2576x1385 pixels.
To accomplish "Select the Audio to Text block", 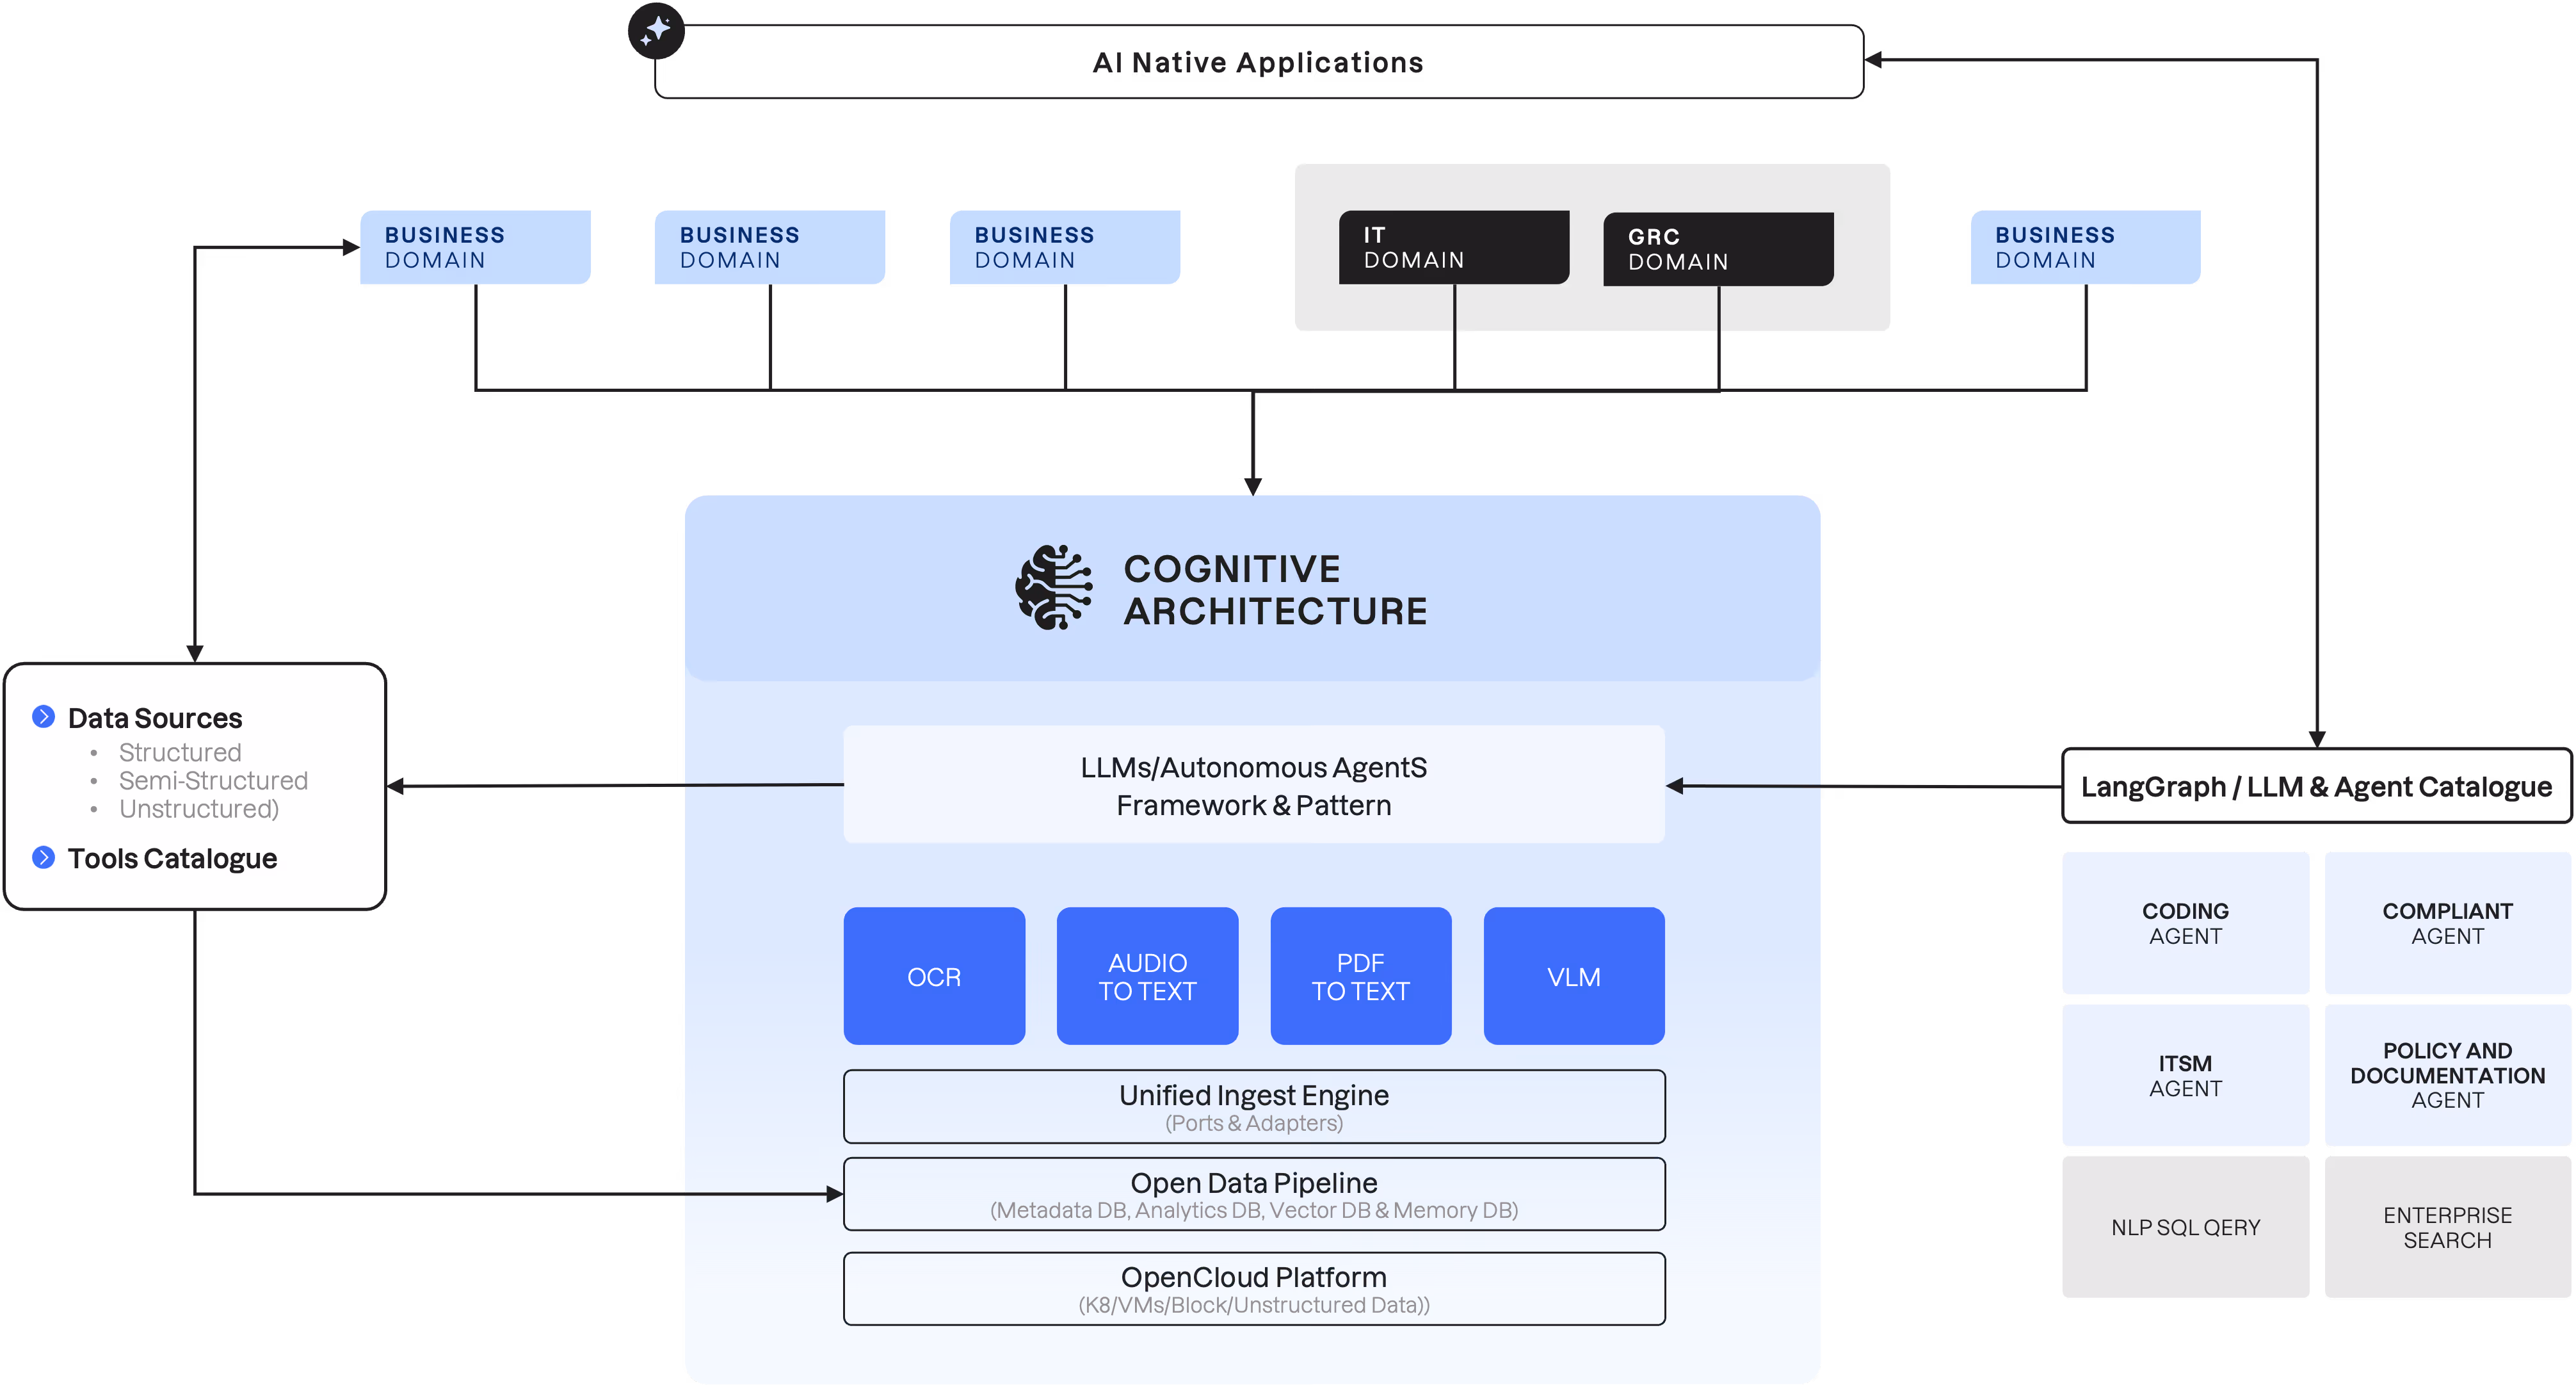I will [x=1147, y=976].
